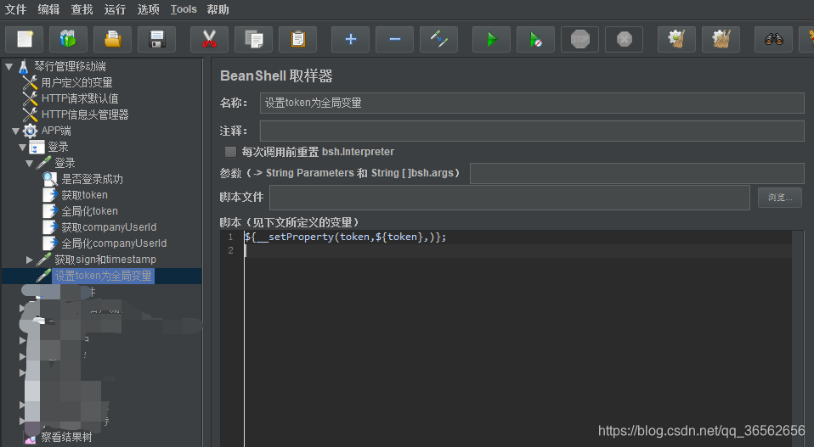Open the 选项 menu
814x447 pixels.
(148, 9)
